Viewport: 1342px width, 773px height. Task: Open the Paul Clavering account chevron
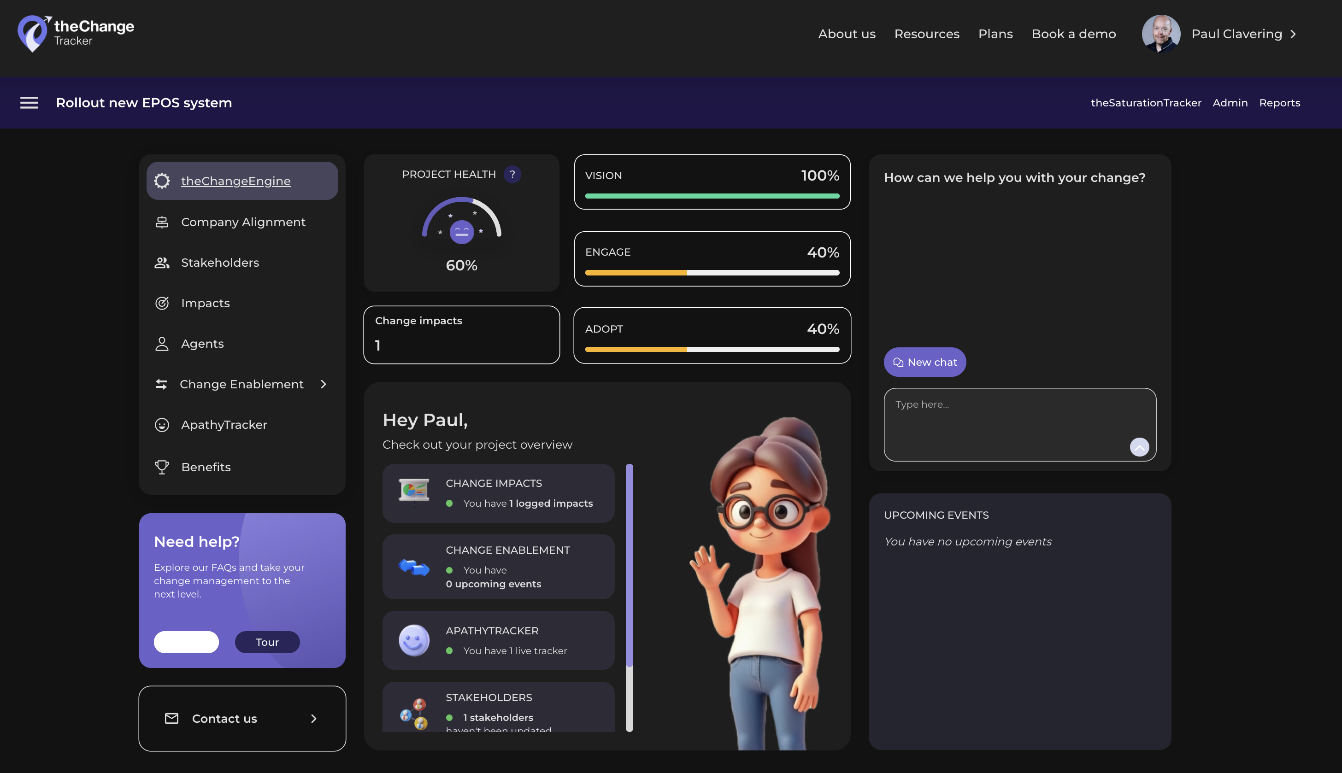click(1293, 34)
